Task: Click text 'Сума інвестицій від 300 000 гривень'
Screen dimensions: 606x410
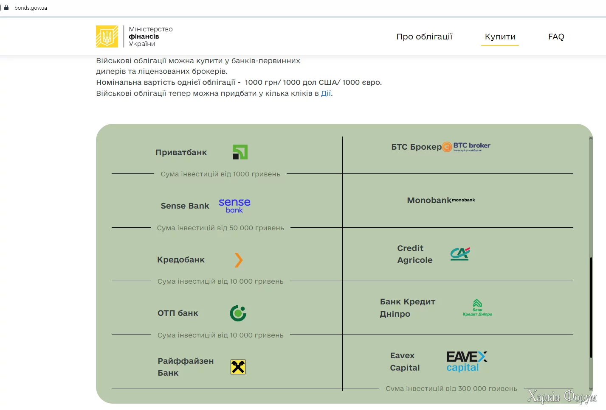Action: click(451, 389)
